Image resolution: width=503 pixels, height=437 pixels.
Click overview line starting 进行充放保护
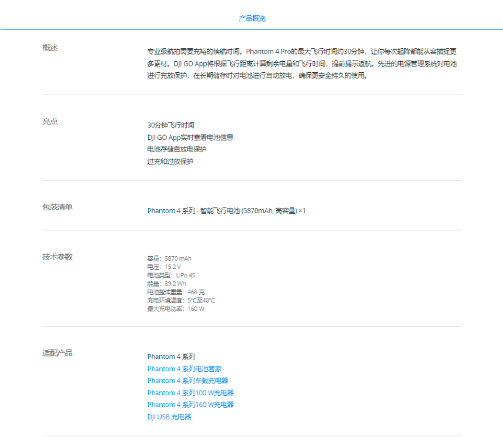point(257,75)
